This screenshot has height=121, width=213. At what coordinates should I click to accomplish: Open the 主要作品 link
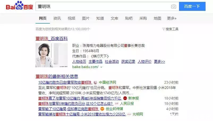[96, 61]
